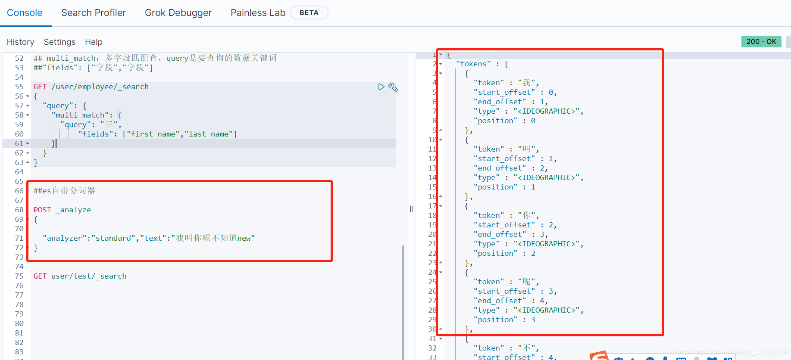791x360 pixels.
Task: Click the "token" : "不" response line
Action: [x=506, y=348]
